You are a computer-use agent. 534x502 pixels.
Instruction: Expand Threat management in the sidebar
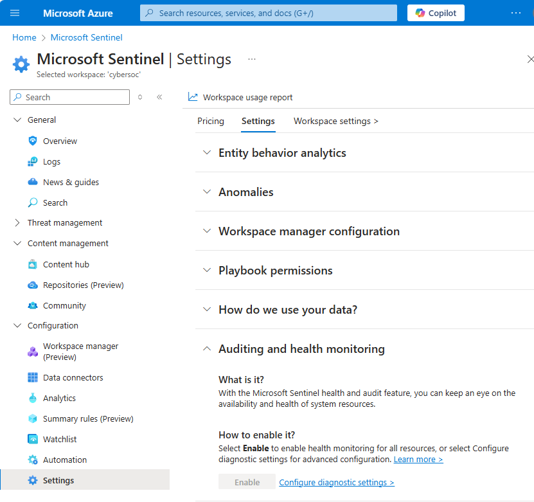coord(17,222)
